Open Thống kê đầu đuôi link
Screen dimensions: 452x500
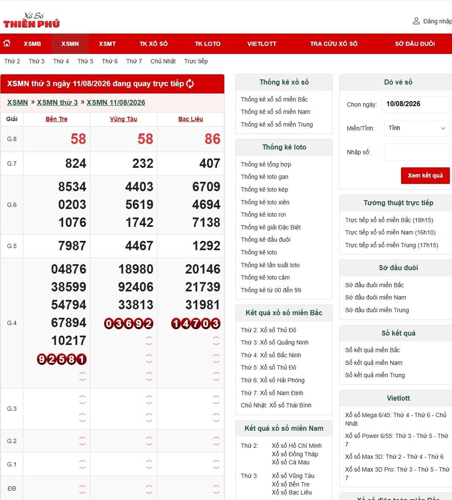(x=266, y=240)
